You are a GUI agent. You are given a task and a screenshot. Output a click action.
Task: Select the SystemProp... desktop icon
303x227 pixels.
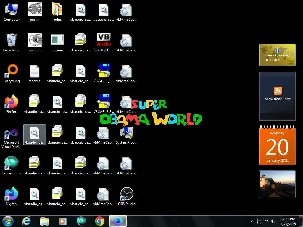[x=127, y=135]
